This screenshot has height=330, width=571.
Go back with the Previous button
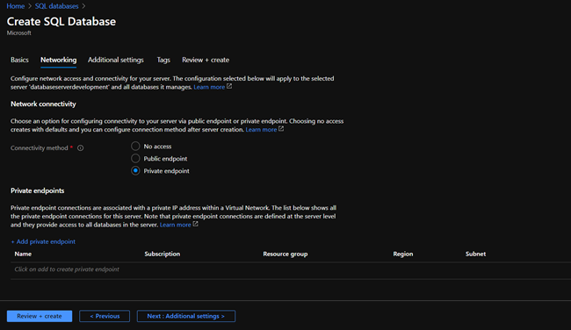click(105, 316)
